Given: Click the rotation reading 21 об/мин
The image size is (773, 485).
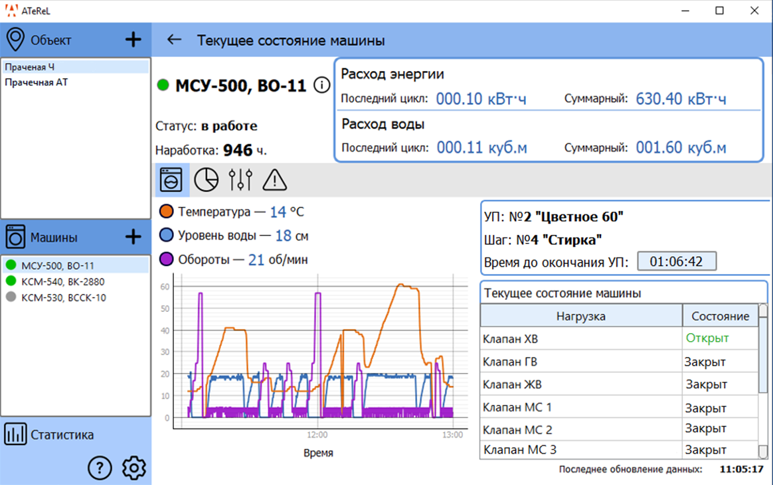Looking at the screenshot, I should [278, 259].
